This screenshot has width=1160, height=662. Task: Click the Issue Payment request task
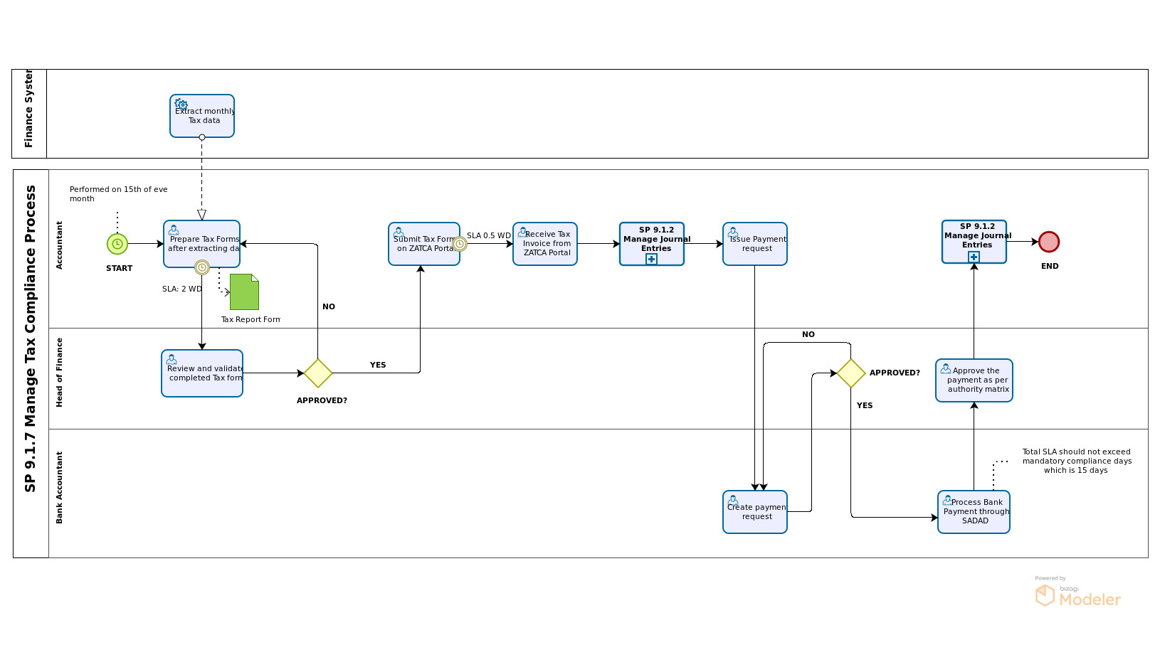click(x=755, y=244)
